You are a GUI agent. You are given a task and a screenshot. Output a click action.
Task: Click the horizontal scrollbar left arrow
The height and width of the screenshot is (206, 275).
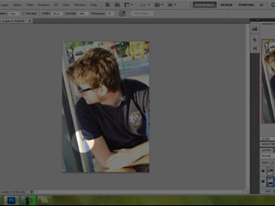pyautogui.click(x=36, y=192)
